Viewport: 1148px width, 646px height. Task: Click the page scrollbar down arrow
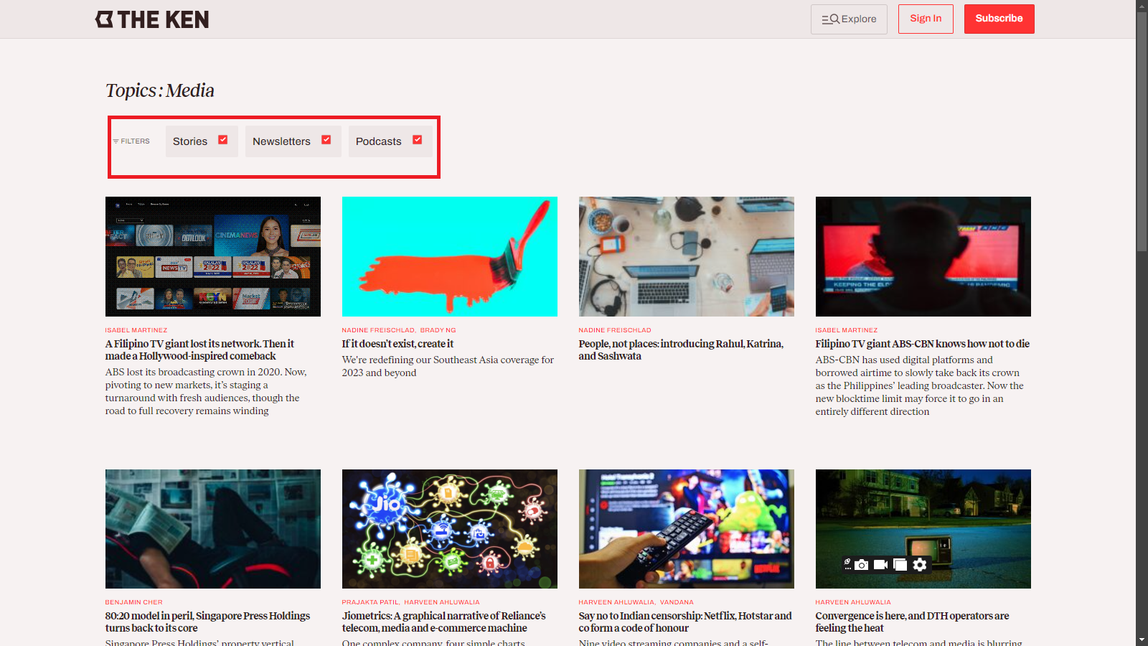pos(1142,639)
